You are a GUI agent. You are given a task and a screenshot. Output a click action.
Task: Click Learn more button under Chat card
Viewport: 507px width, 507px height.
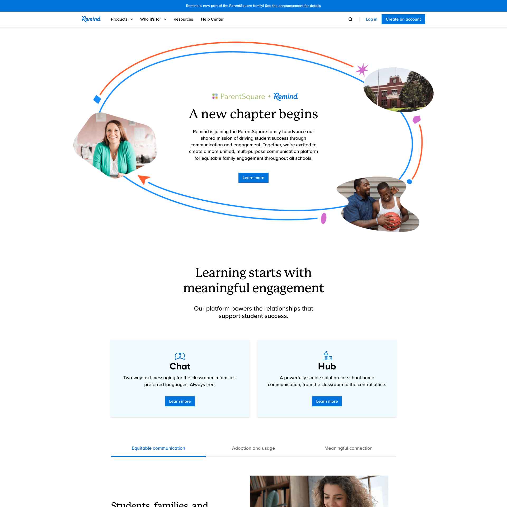pyautogui.click(x=180, y=401)
